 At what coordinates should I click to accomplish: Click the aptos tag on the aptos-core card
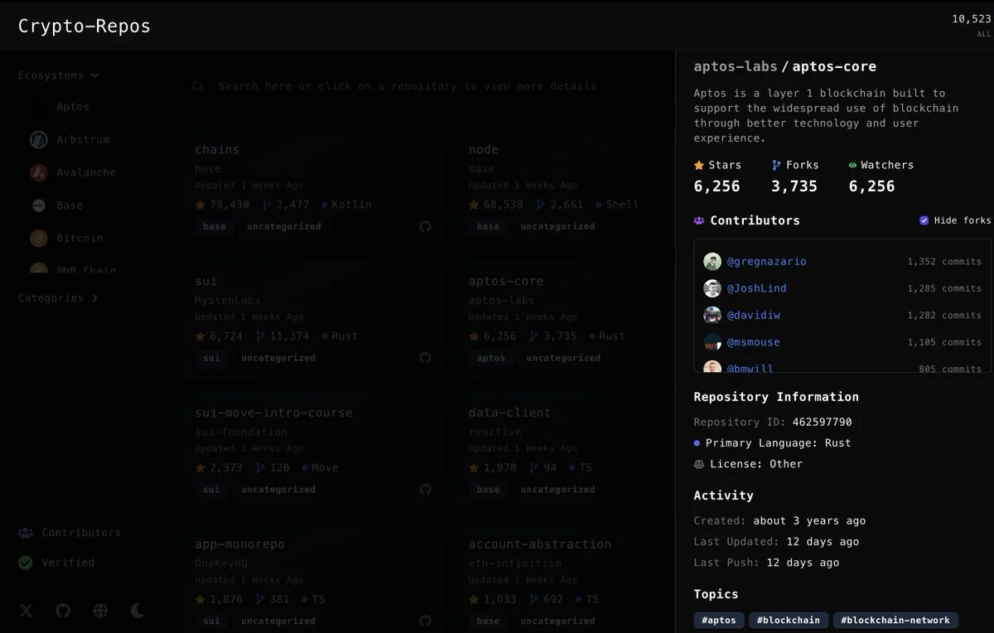(x=491, y=358)
